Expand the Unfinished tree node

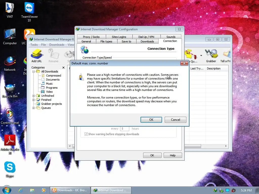34,96
